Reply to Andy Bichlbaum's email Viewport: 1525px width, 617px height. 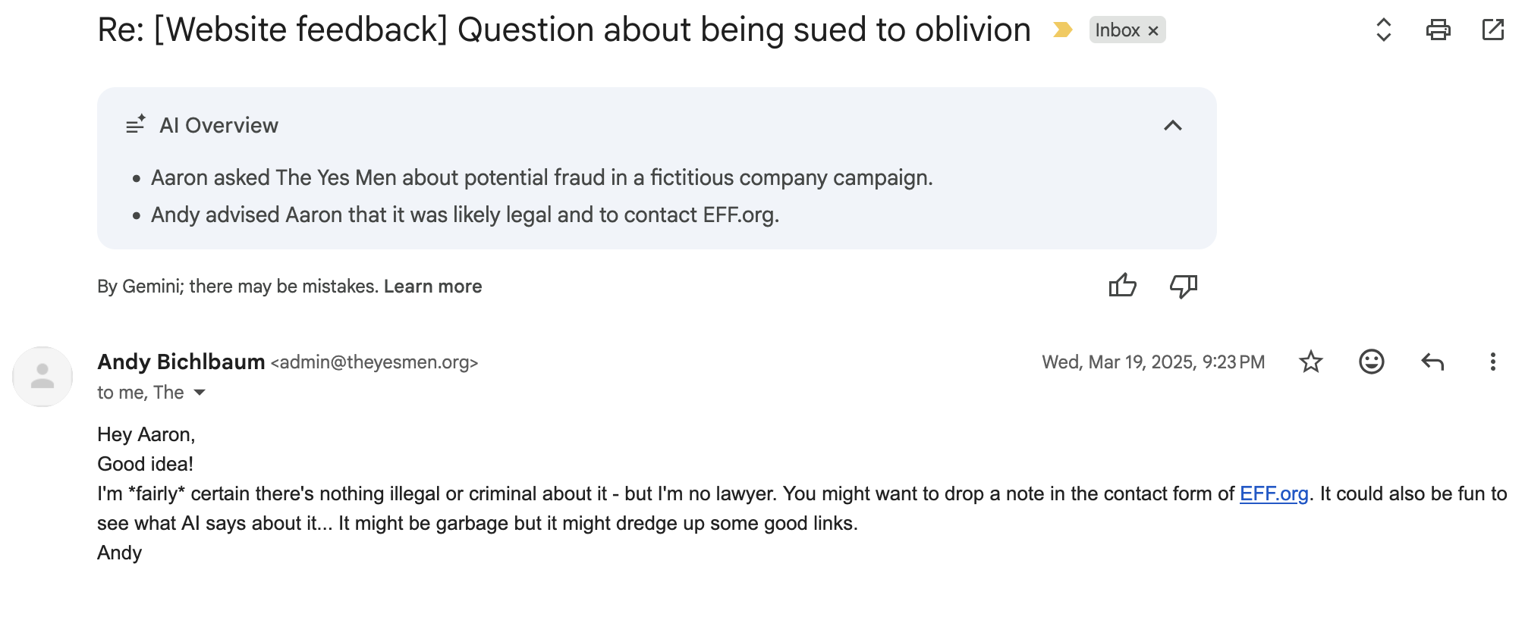pyautogui.click(x=1432, y=362)
